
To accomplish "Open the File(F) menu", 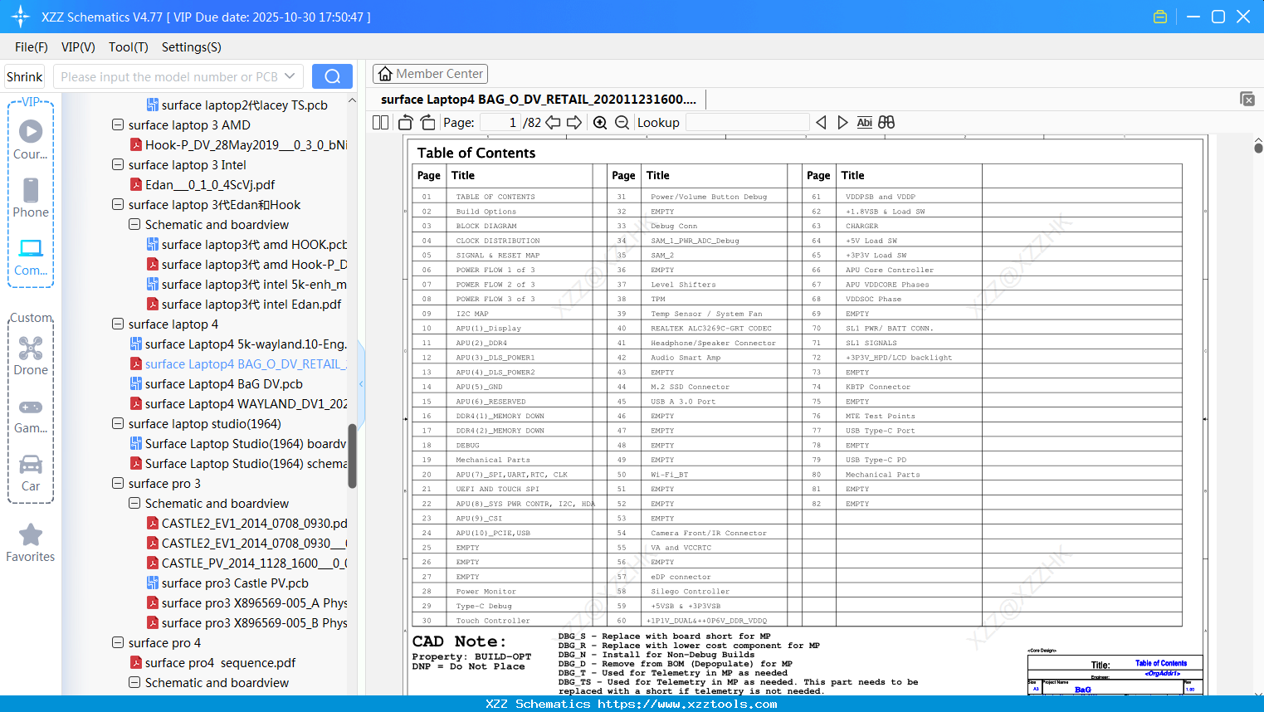I will pos(32,47).
